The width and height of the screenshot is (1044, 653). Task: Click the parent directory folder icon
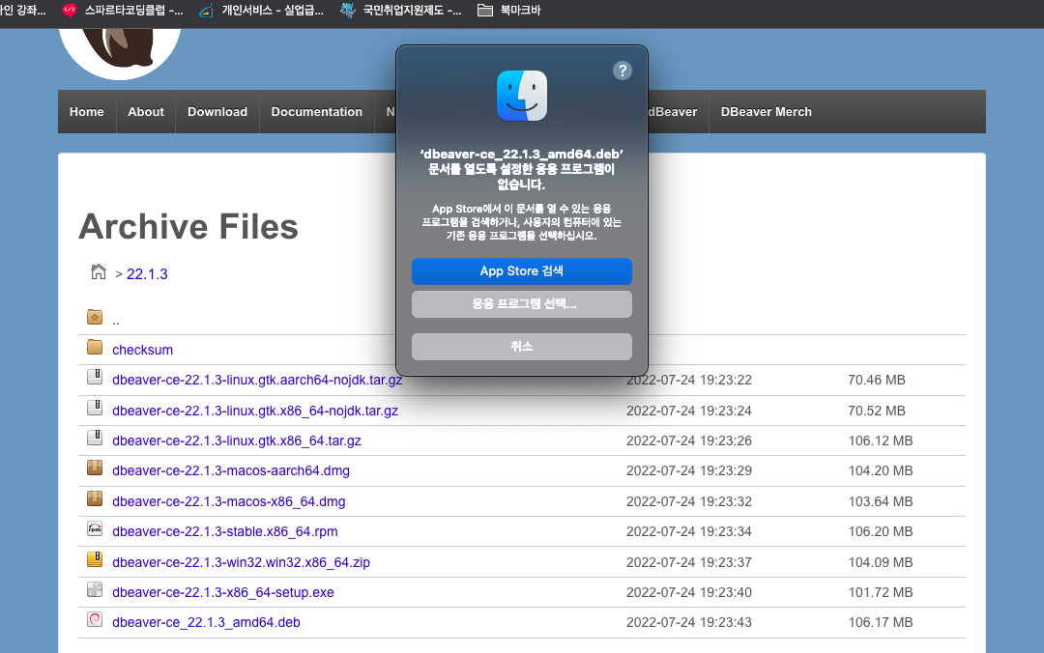click(95, 317)
